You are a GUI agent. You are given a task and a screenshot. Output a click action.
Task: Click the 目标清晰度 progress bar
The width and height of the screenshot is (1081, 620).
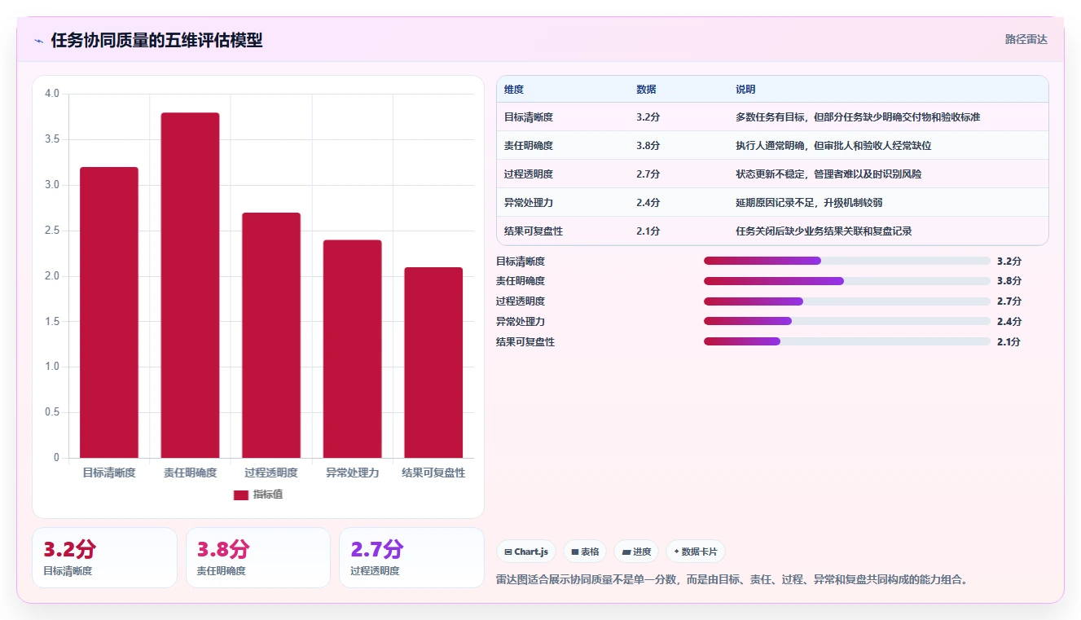coord(847,261)
